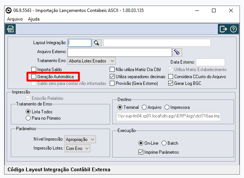
Task: Select Batch execution mode
Action: [x=164, y=143]
